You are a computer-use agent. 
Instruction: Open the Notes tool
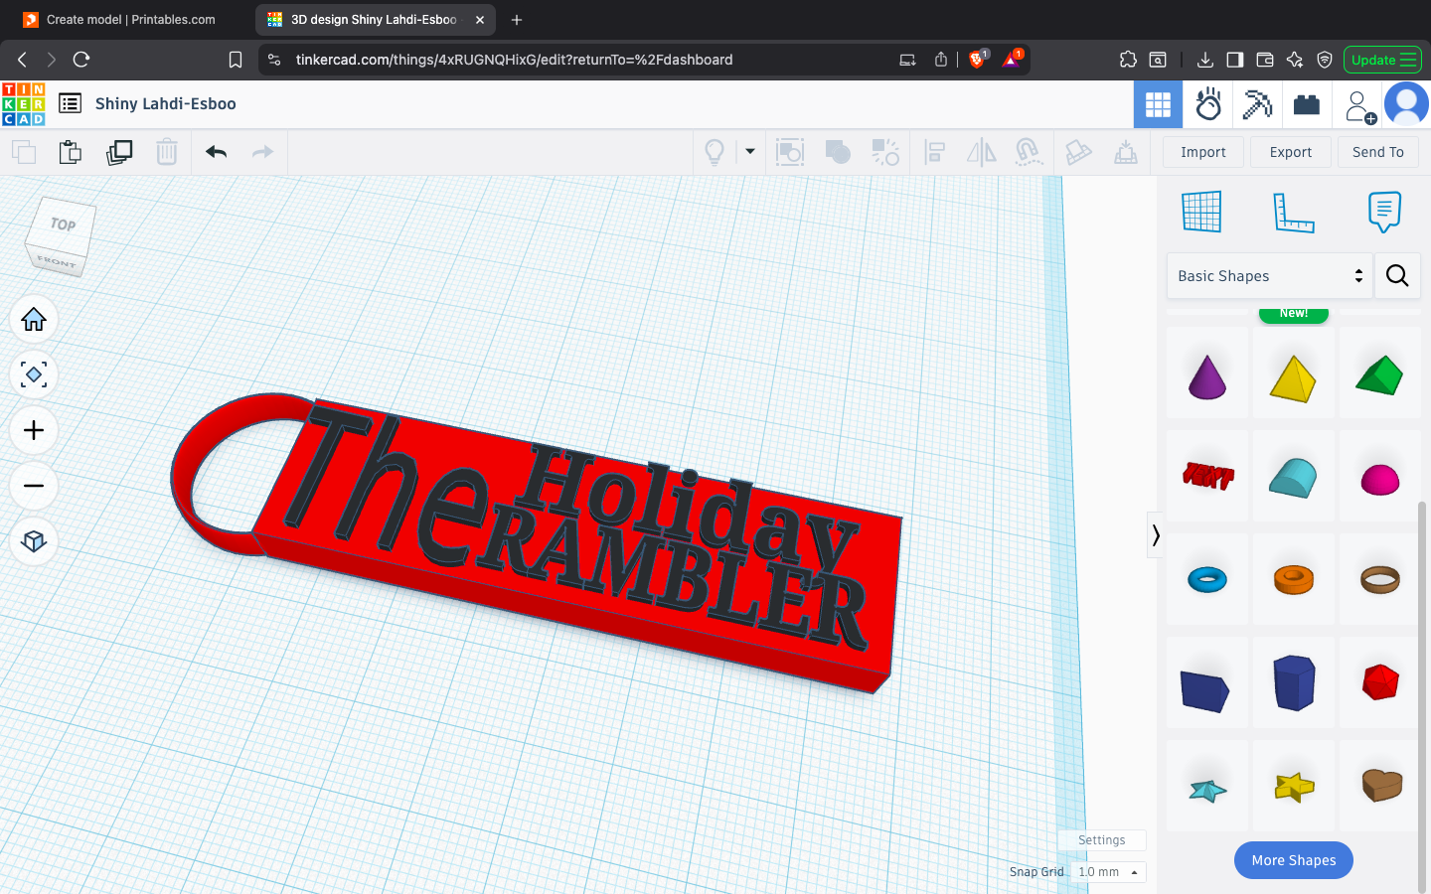click(x=1384, y=212)
